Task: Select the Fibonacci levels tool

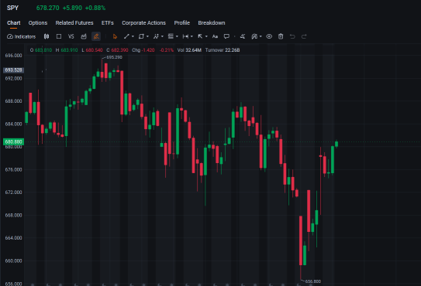Action: pyautogui.click(x=171, y=36)
